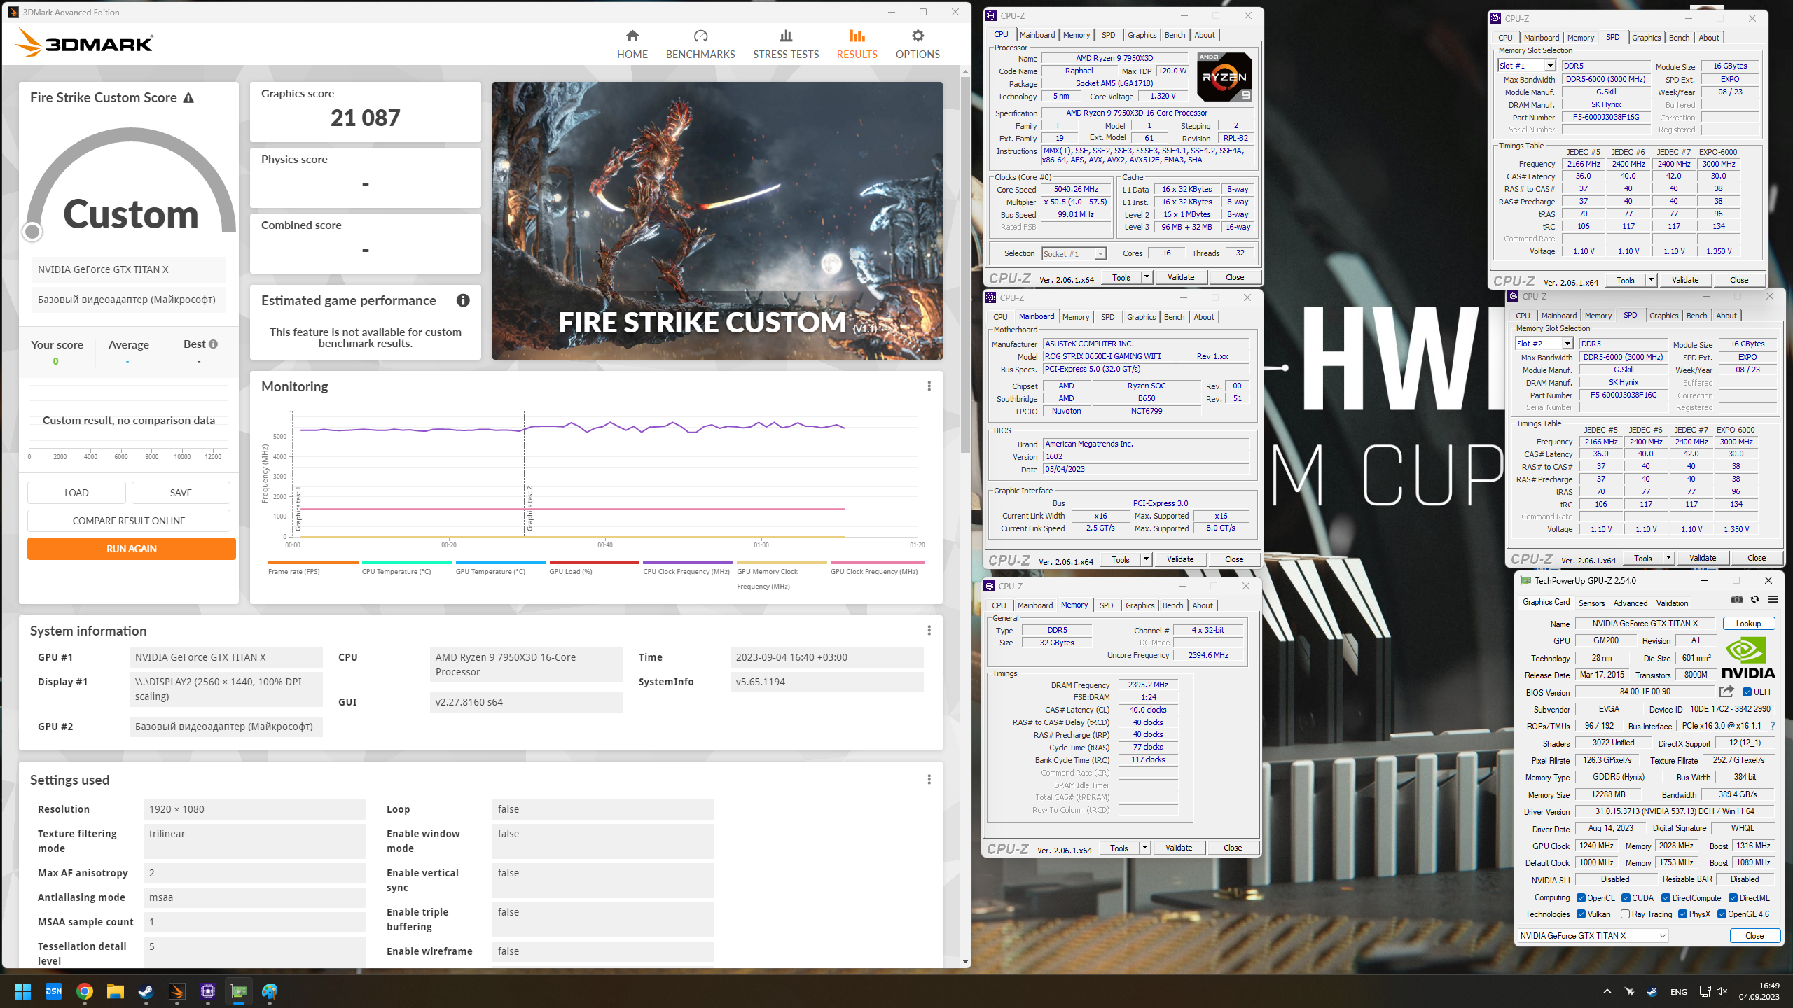This screenshot has height=1008, width=1793.
Task: Click the BIOS share/export icon in GPU-Z
Action: click(1726, 692)
